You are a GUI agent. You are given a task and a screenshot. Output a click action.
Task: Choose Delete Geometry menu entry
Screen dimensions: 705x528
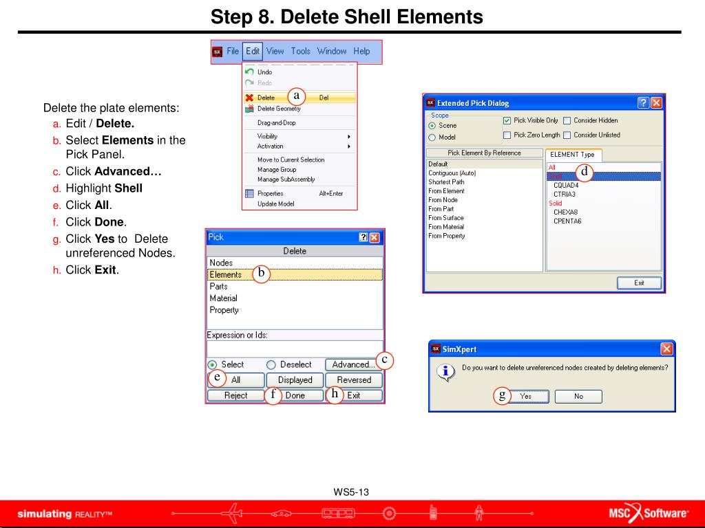pyautogui.click(x=299, y=109)
